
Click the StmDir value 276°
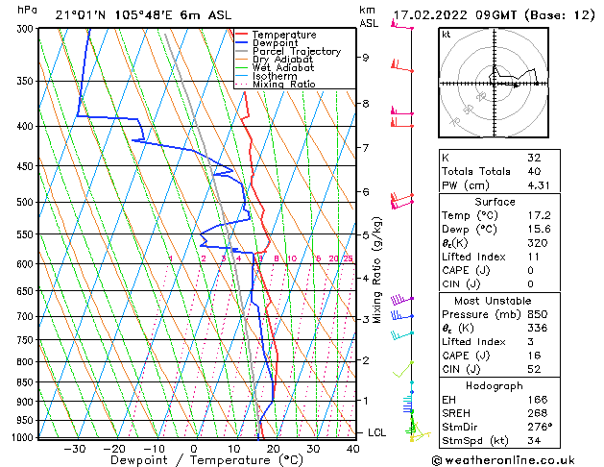(x=540, y=427)
